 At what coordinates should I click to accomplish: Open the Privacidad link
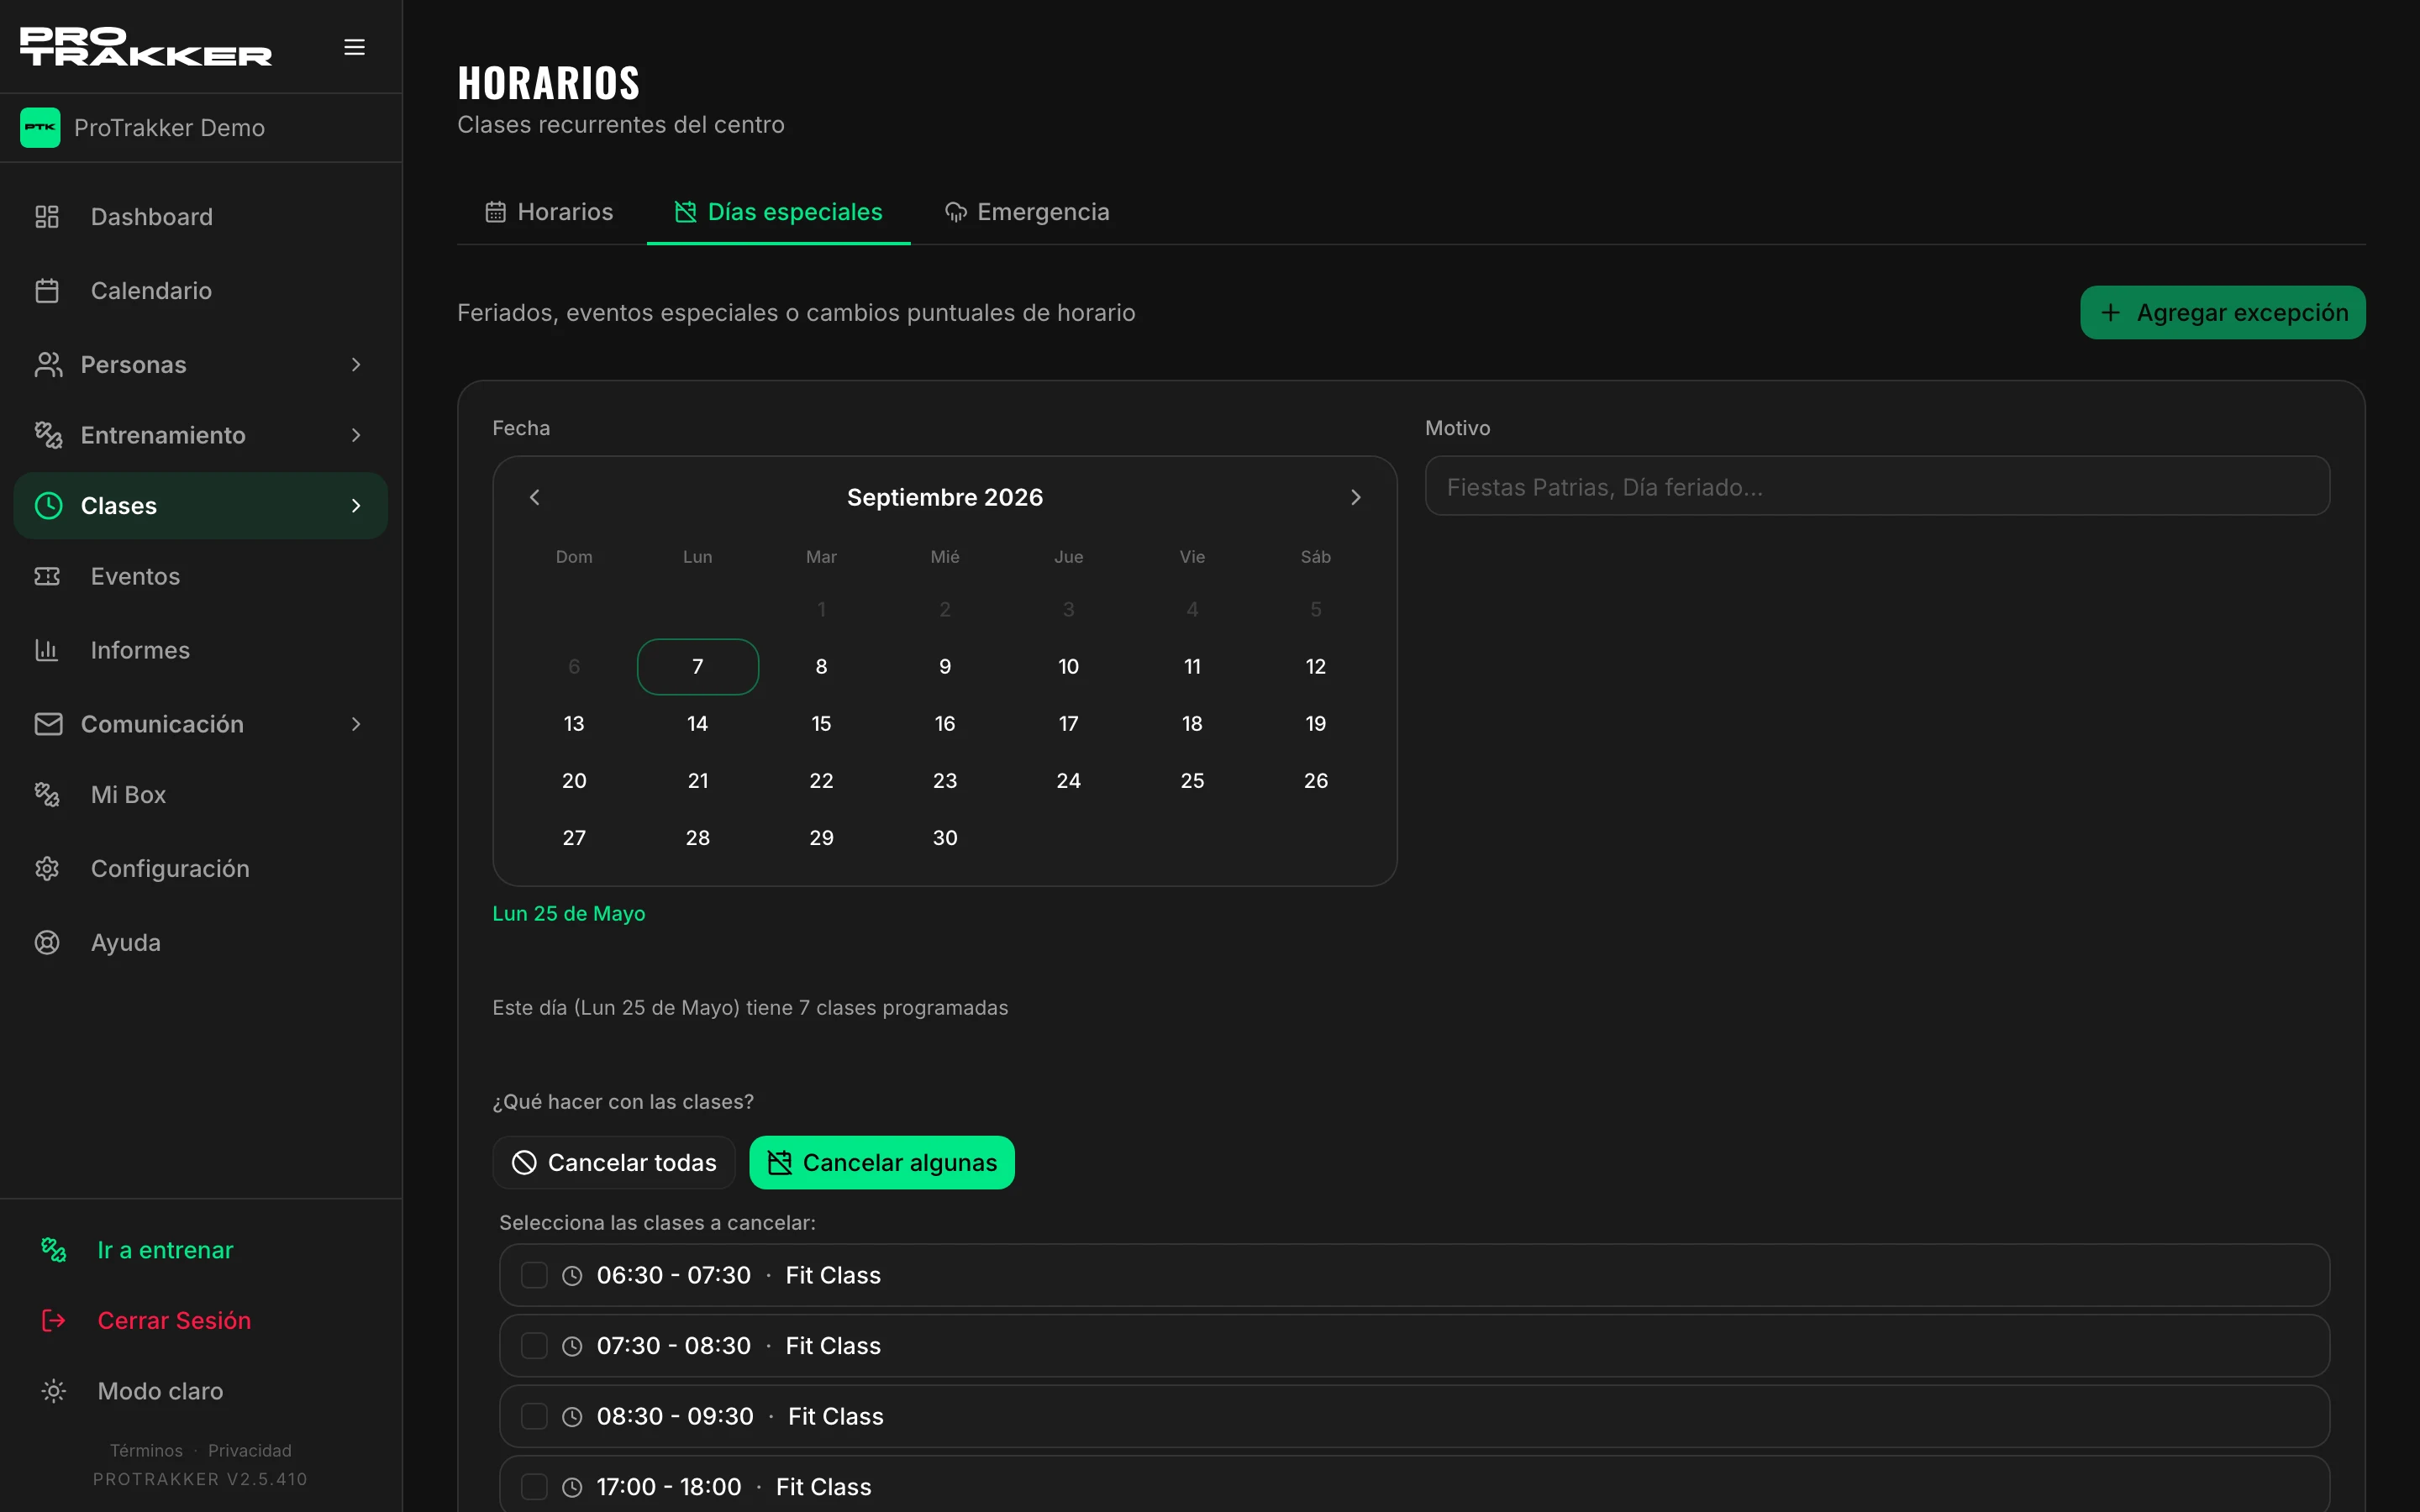pyautogui.click(x=250, y=1450)
